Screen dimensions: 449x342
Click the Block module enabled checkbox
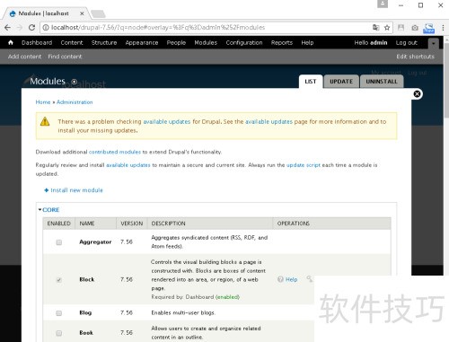(x=59, y=280)
